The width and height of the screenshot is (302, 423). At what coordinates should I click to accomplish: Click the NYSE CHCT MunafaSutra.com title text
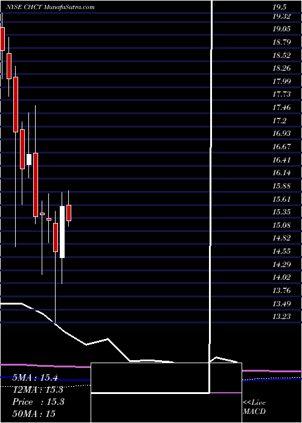(50, 7)
